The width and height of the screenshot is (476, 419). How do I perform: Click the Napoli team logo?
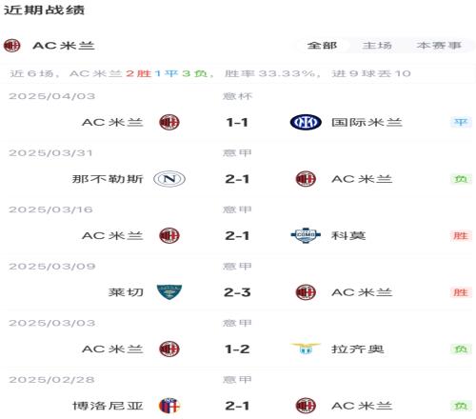click(x=169, y=179)
